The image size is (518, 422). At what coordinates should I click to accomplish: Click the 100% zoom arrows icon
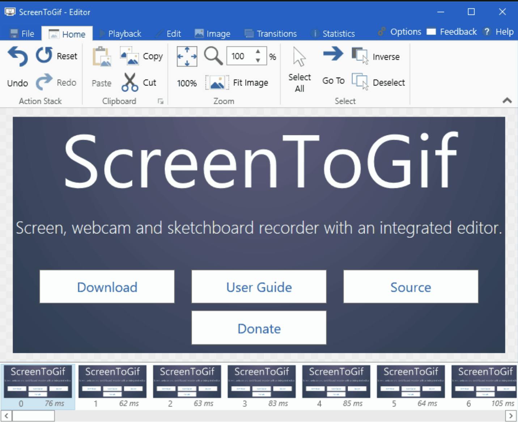click(187, 56)
